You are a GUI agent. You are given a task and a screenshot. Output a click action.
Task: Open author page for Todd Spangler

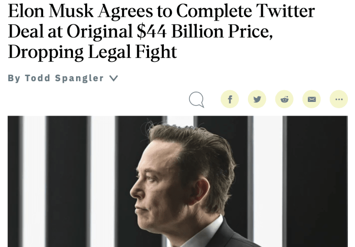pyautogui.click(x=64, y=78)
